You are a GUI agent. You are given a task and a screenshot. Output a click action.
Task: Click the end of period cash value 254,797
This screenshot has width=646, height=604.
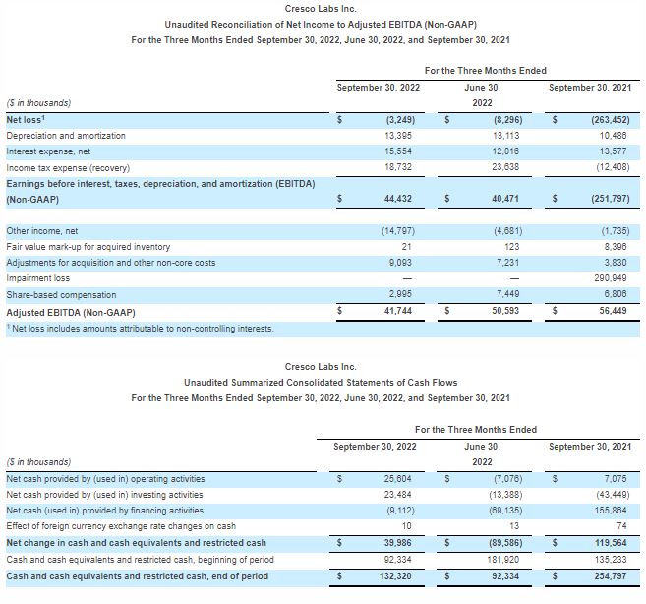click(611, 574)
